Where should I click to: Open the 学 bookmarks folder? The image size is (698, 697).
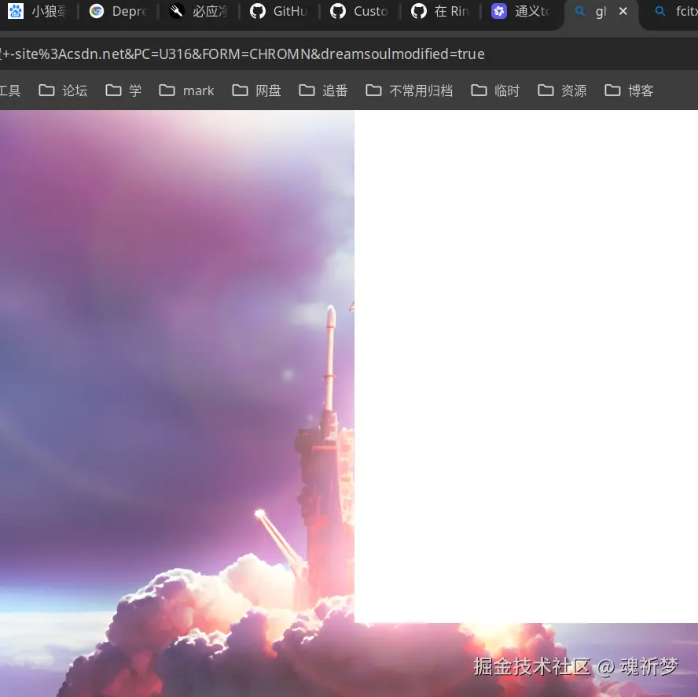[x=123, y=91]
